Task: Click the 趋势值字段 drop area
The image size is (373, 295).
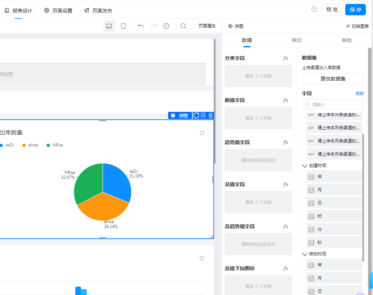Action: pyautogui.click(x=258, y=160)
